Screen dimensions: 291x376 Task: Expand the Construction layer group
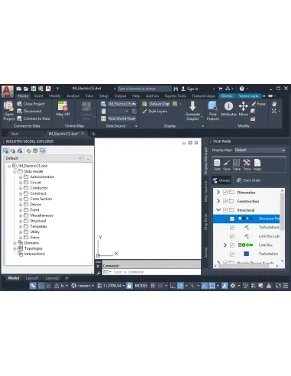coord(218,201)
